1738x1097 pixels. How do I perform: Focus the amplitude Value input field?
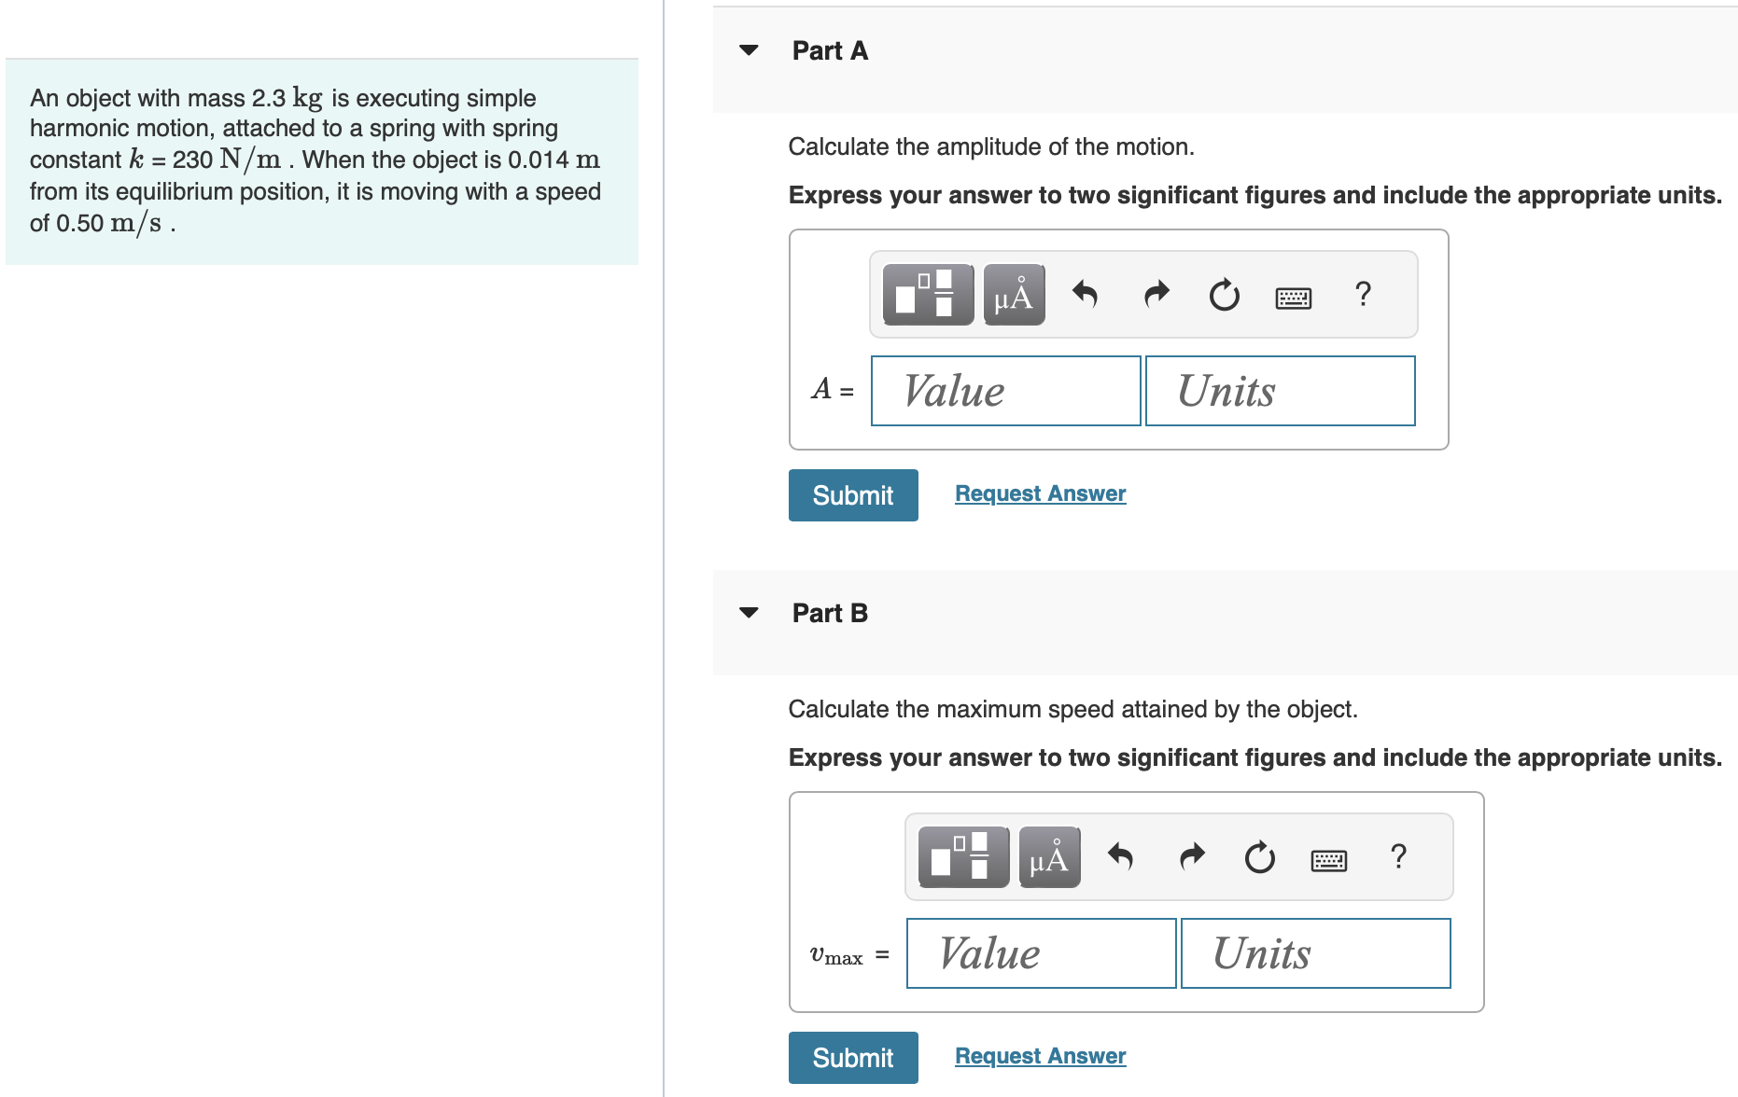point(1006,391)
